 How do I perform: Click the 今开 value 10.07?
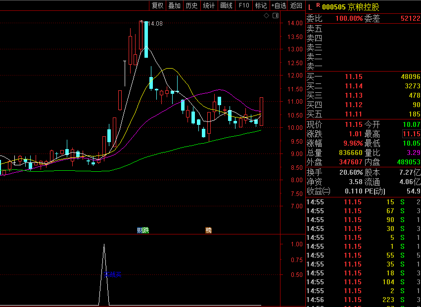tap(411, 124)
